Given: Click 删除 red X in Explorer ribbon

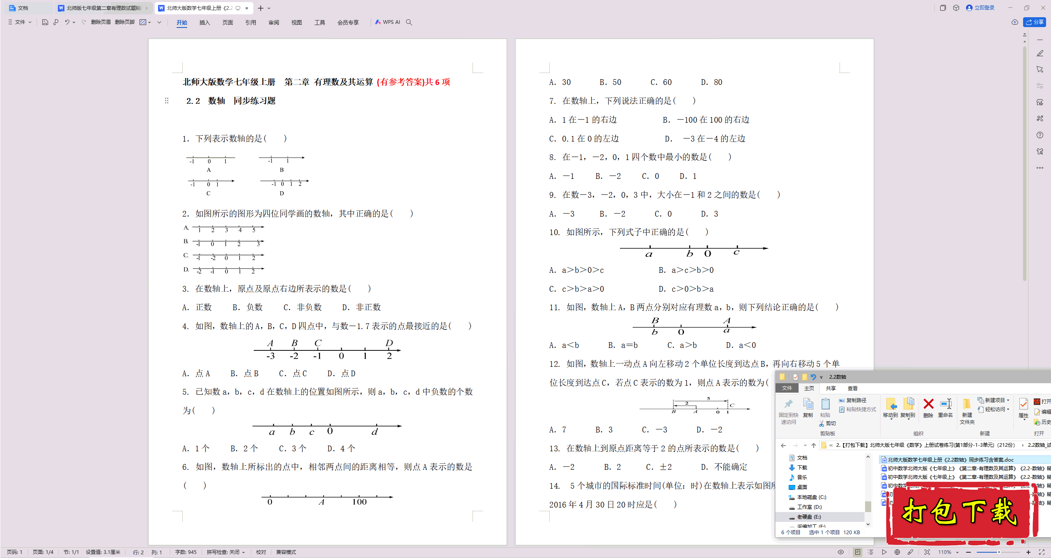Looking at the screenshot, I should pos(928,408).
